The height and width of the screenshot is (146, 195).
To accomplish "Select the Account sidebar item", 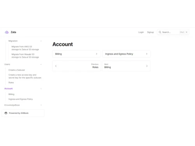I will point(9,88).
